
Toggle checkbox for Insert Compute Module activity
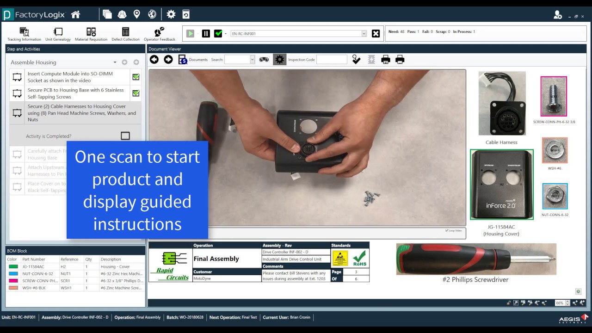coord(136,77)
